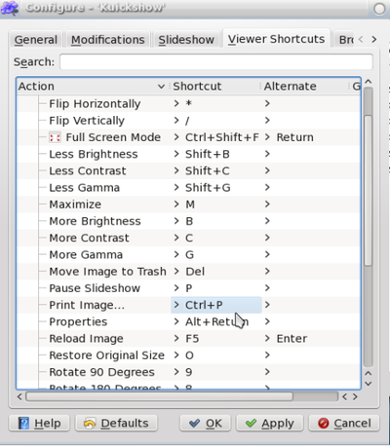Click the Enter alternate shortcut cell
The image size is (390, 446).
pyautogui.click(x=292, y=339)
